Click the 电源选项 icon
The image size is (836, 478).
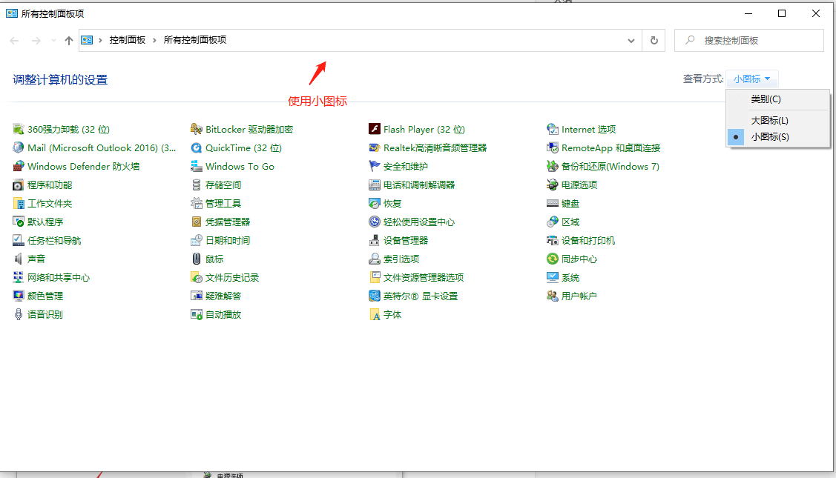tap(553, 185)
